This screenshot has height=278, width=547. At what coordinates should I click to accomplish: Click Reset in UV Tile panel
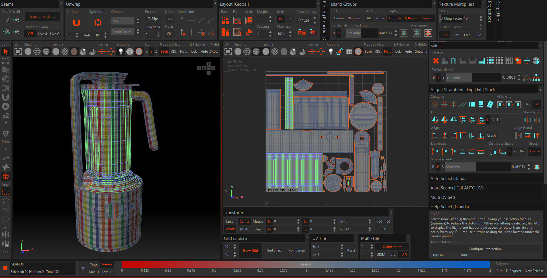pos(351,251)
